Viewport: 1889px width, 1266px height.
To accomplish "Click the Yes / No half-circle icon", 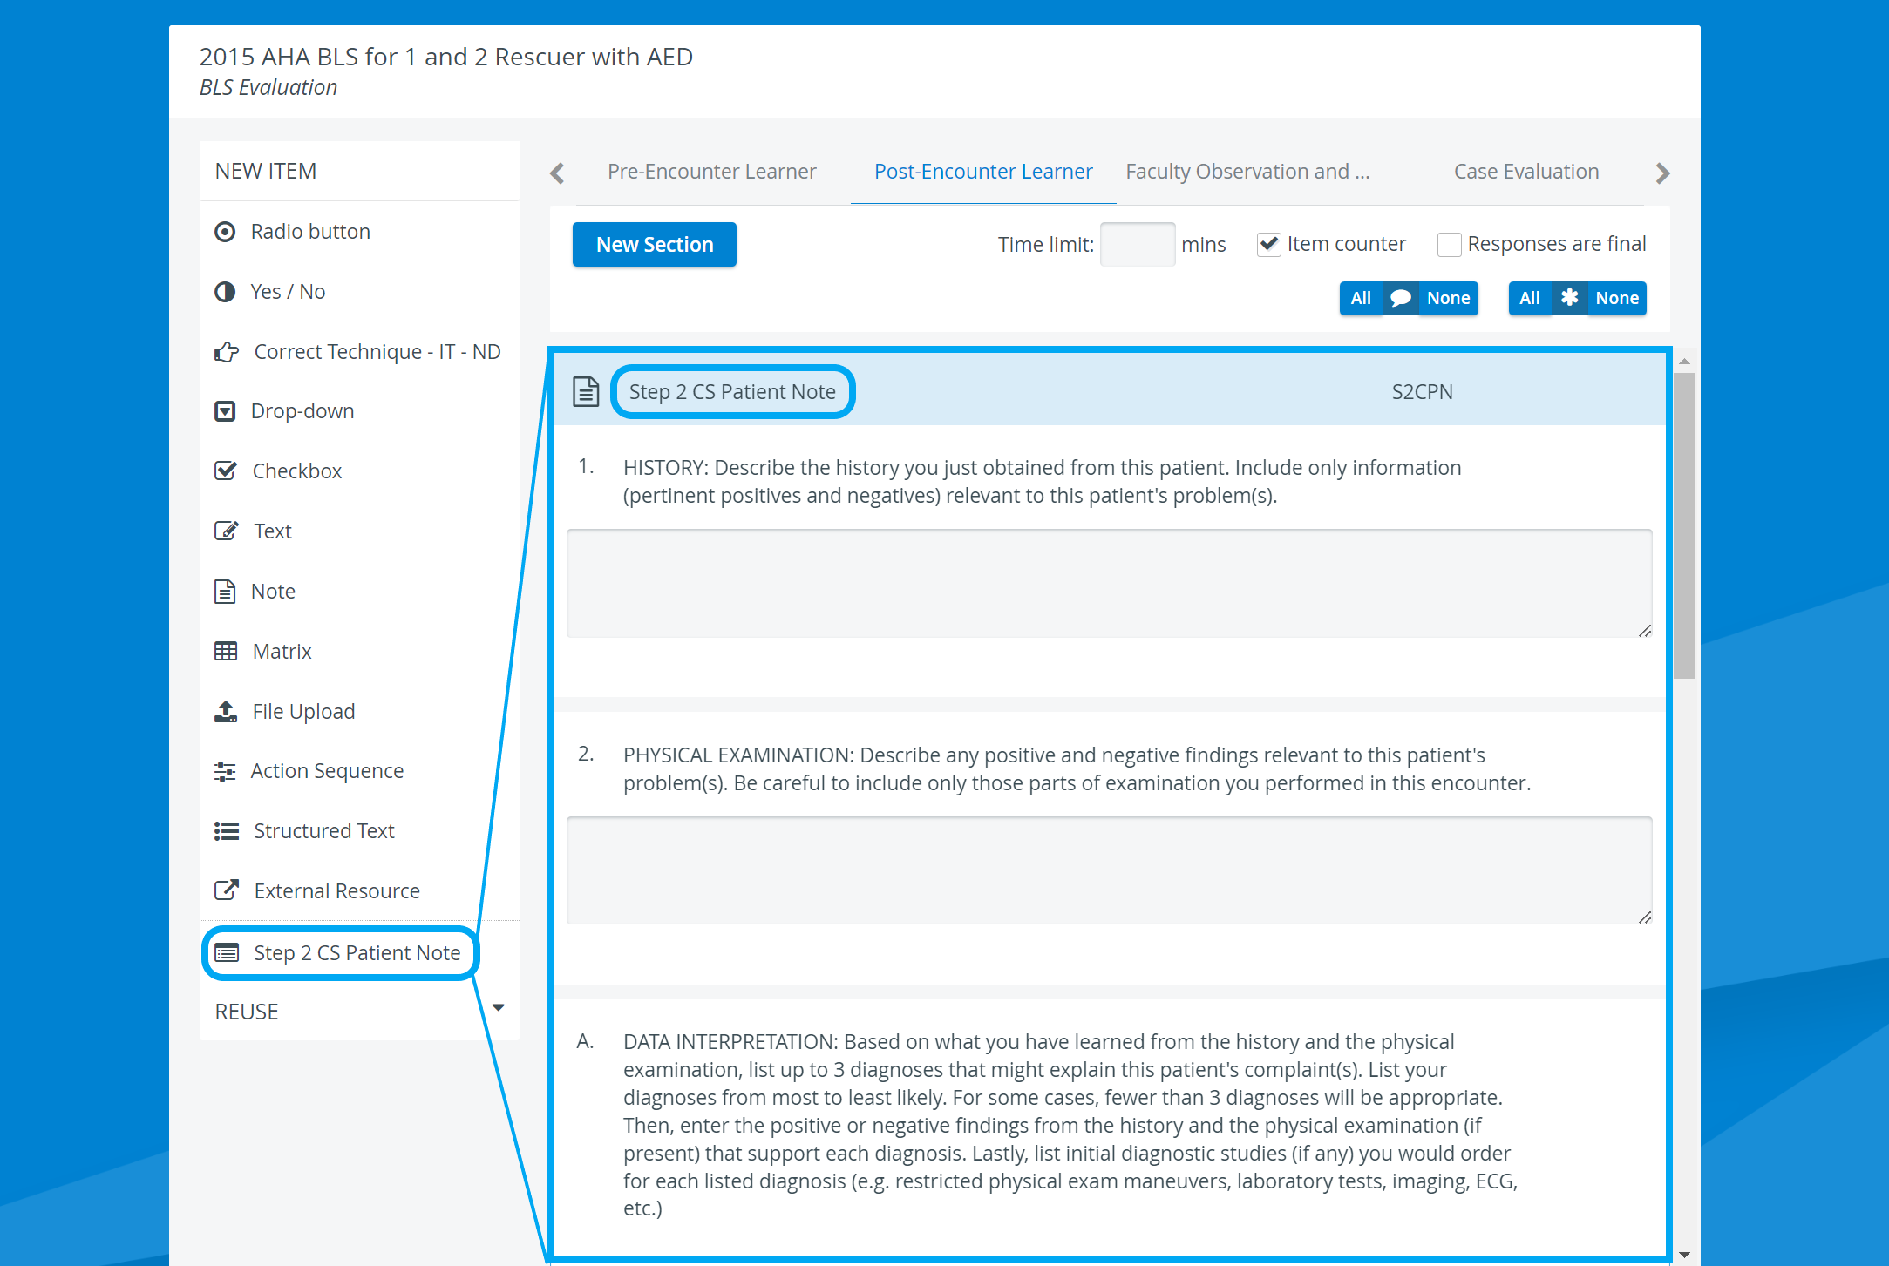I will tap(225, 292).
